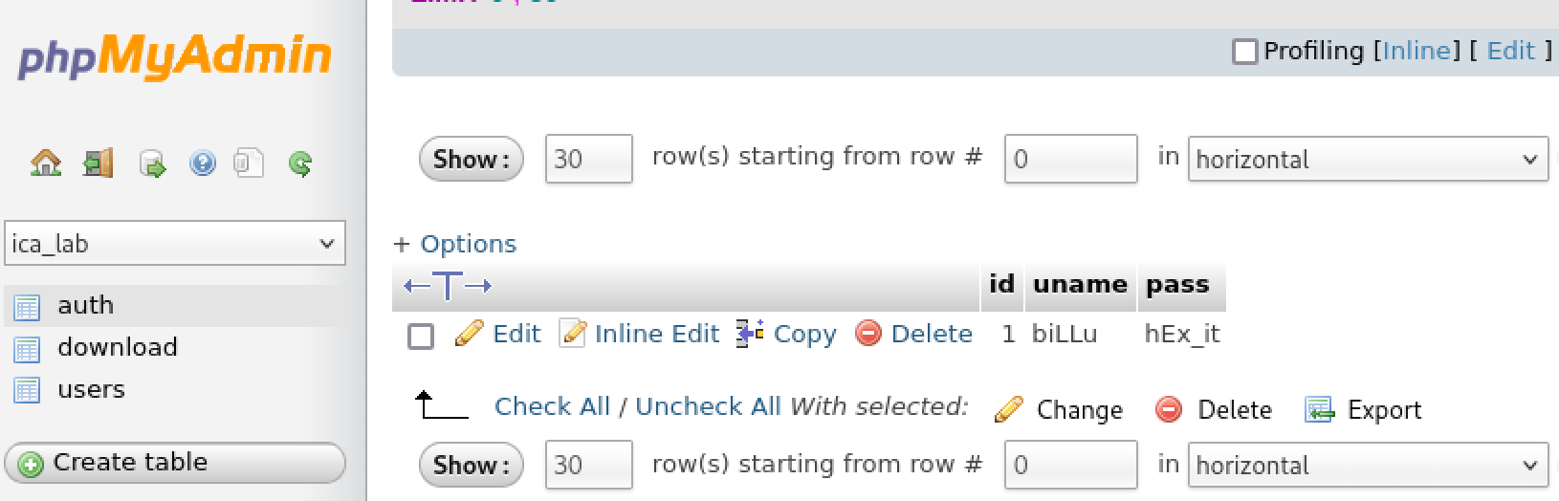This screenshot has width=1559, height=501.
Task: Click the top starting row number field
Action: click(x=1070, y=159)
